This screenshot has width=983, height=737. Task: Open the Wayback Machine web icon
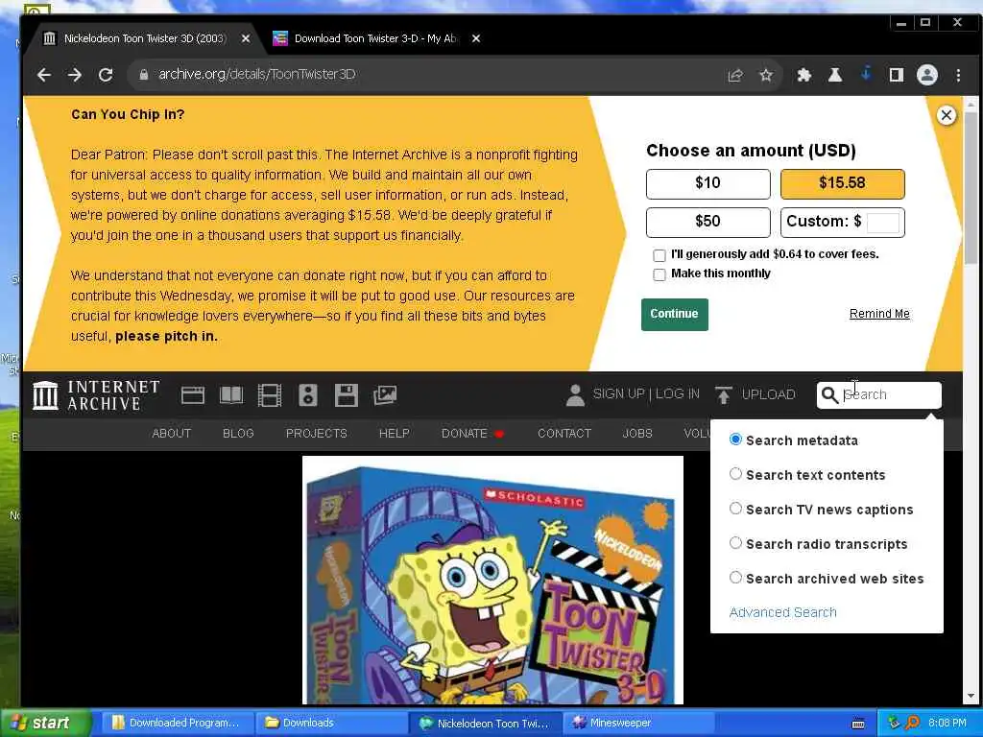(x=192, y=395)
